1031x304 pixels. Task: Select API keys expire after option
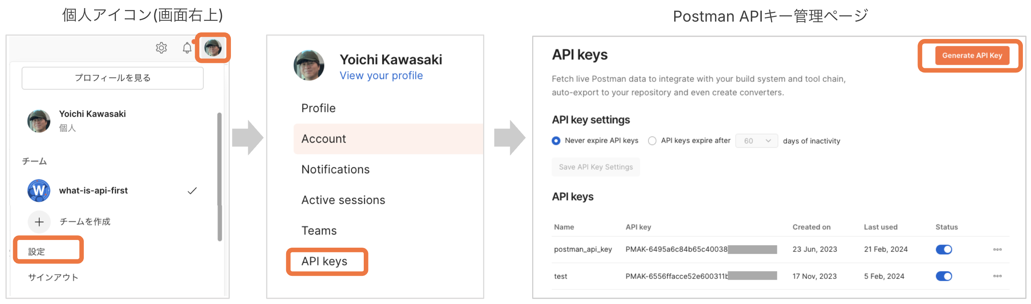click(x=652, y=141)
